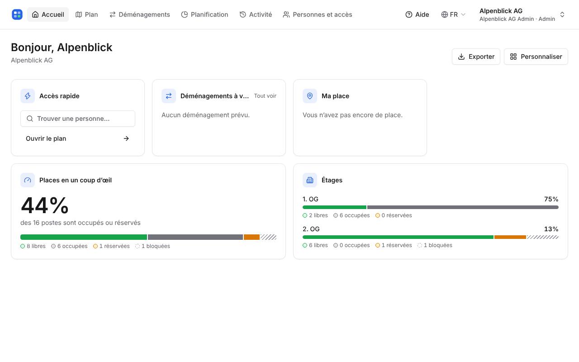Click the 13% value for 2. OG
This screenshot has height=362, width=579.
coord(551,229)
